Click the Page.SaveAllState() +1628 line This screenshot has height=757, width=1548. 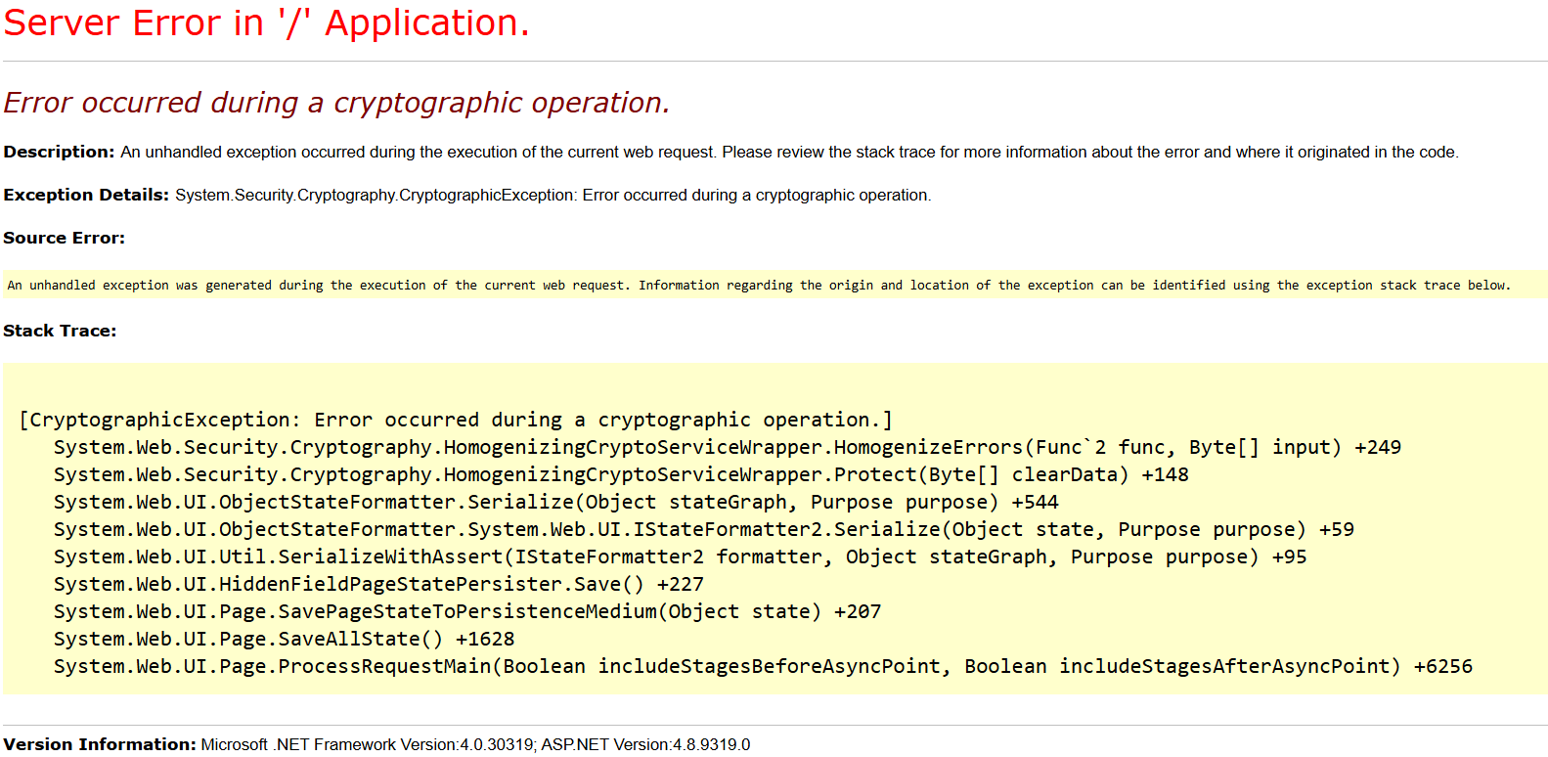click(x=284, y=639)
